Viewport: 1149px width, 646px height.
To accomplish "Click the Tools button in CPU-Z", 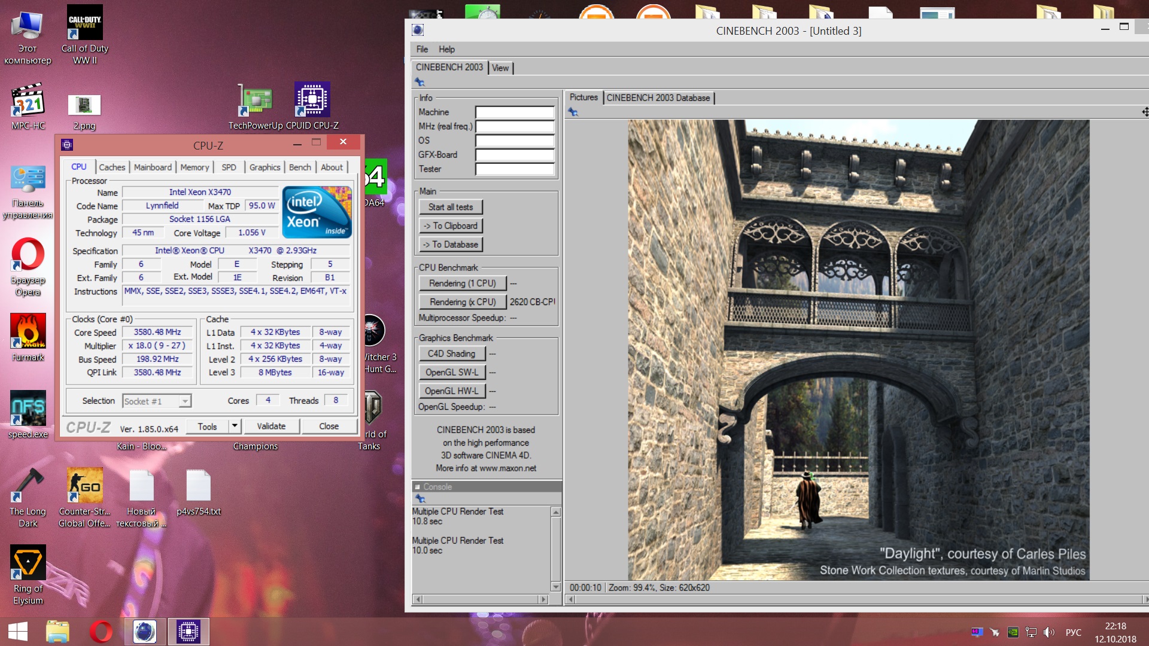I will pyautogui.click(x=207, y=426).
